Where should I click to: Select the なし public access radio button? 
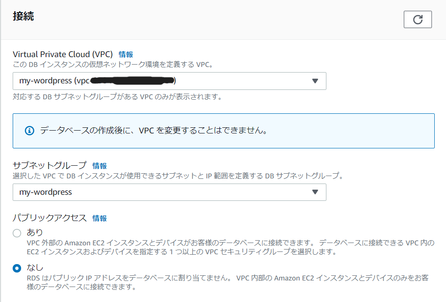pos(17,268)
